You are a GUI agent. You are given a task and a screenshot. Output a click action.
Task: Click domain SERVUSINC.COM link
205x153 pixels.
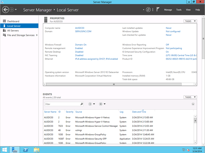pos(83,31)
